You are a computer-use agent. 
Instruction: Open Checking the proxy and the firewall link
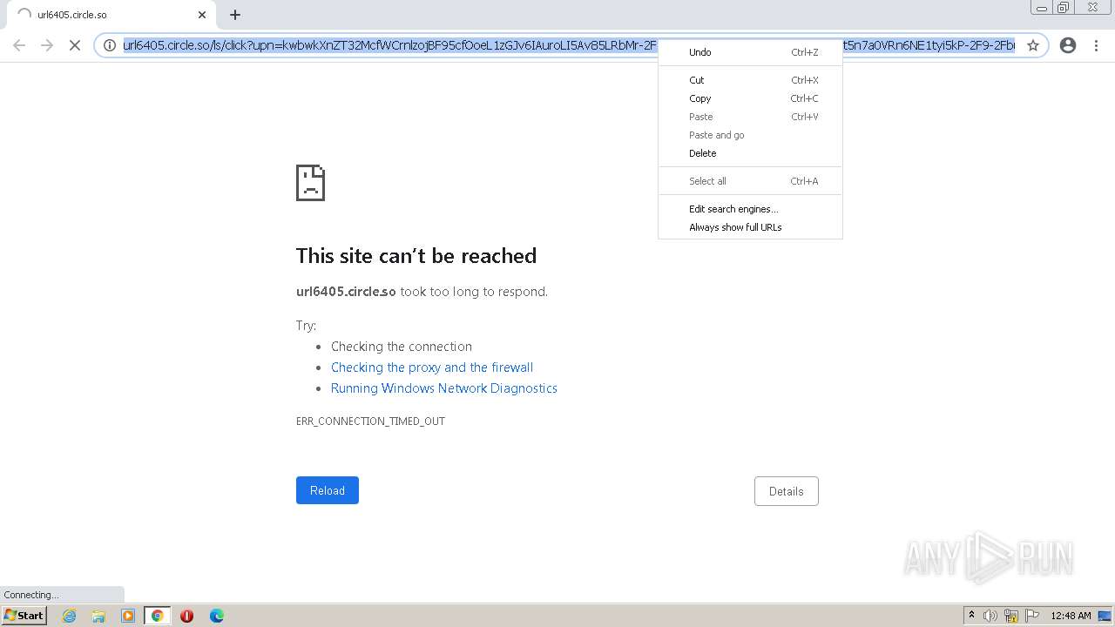click(x=432, y=367)
